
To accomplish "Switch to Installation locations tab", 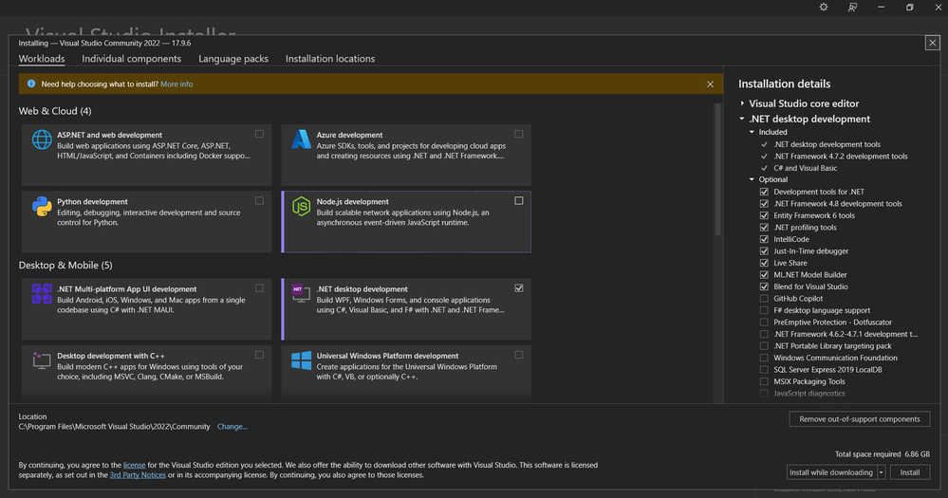I will point(330,59).
